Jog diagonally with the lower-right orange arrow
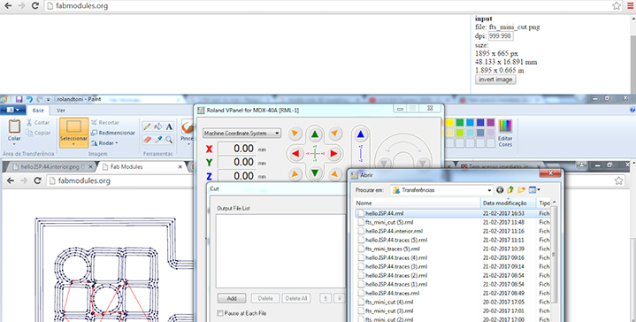 click(334, 174)
